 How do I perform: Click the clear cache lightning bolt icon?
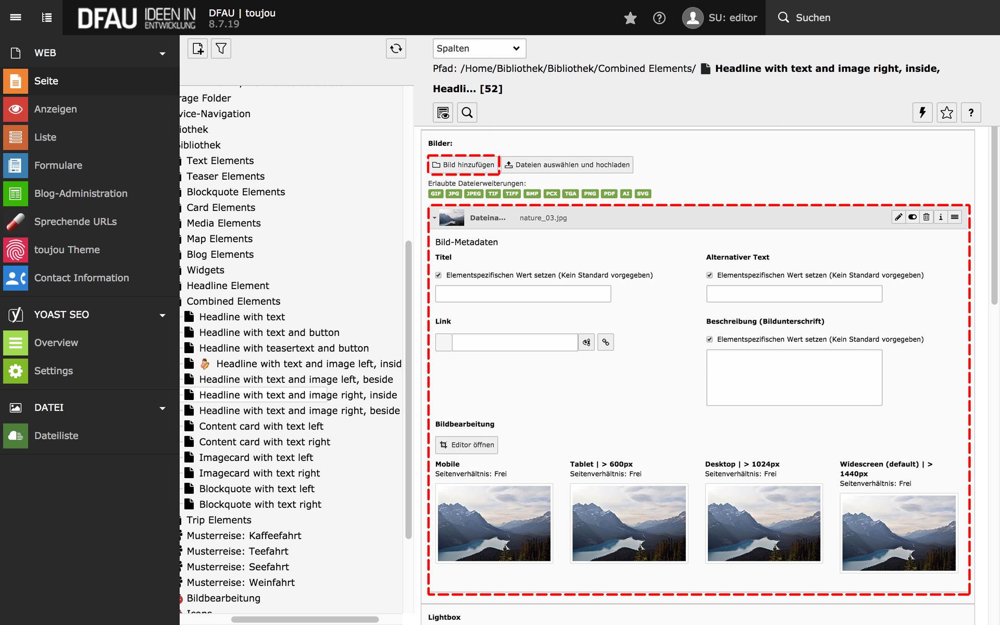922,113
